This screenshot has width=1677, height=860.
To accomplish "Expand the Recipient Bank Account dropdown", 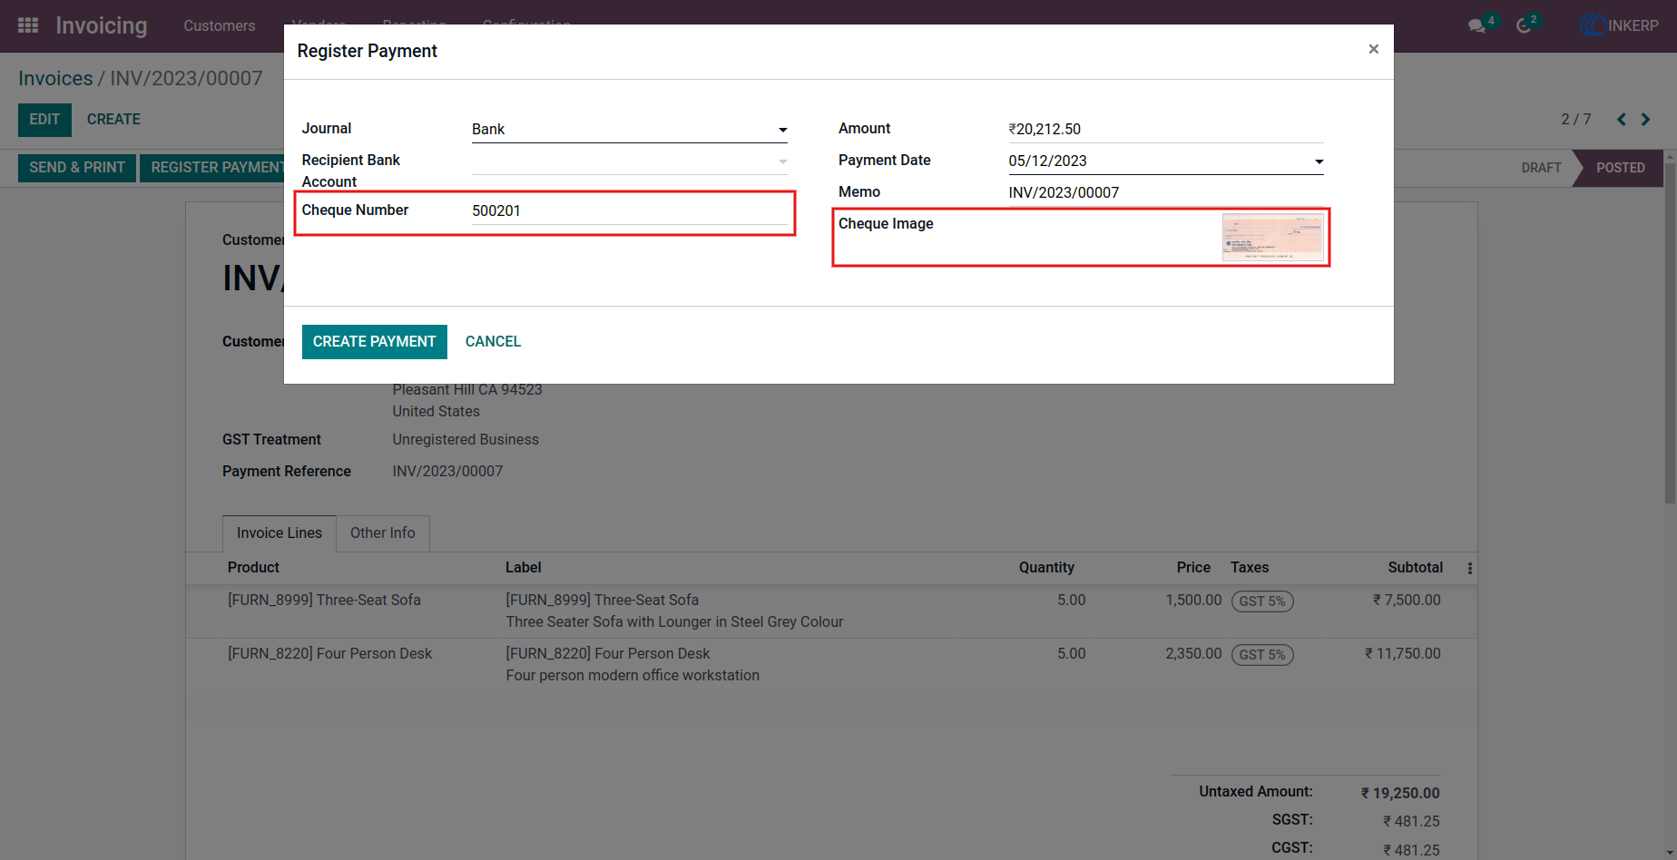I will point(782,161).
